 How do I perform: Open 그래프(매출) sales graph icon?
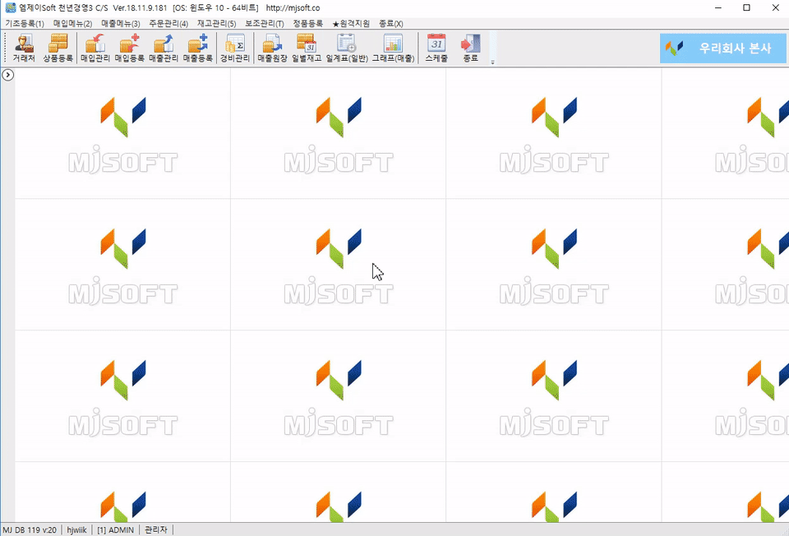[393, 49]
